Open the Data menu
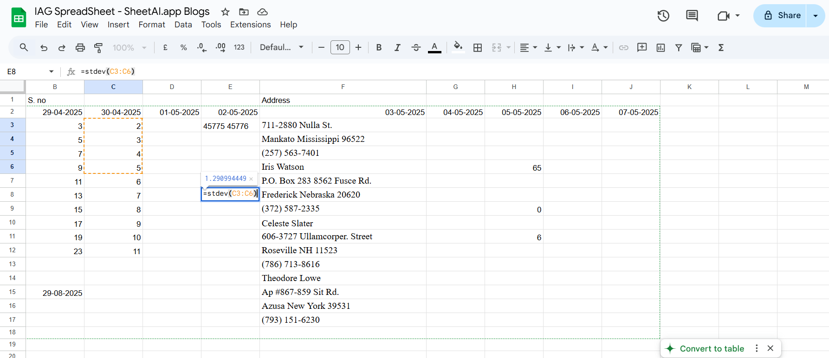Screen dimensions: 829x358 tap(183, 25)
